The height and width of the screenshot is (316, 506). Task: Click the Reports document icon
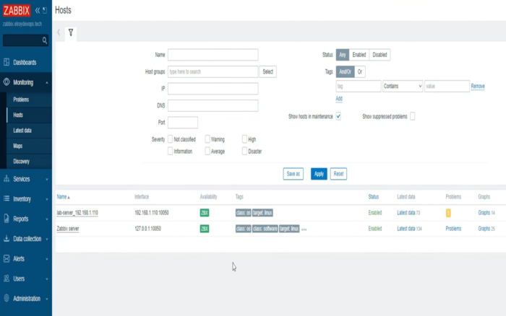pos(7,219)
